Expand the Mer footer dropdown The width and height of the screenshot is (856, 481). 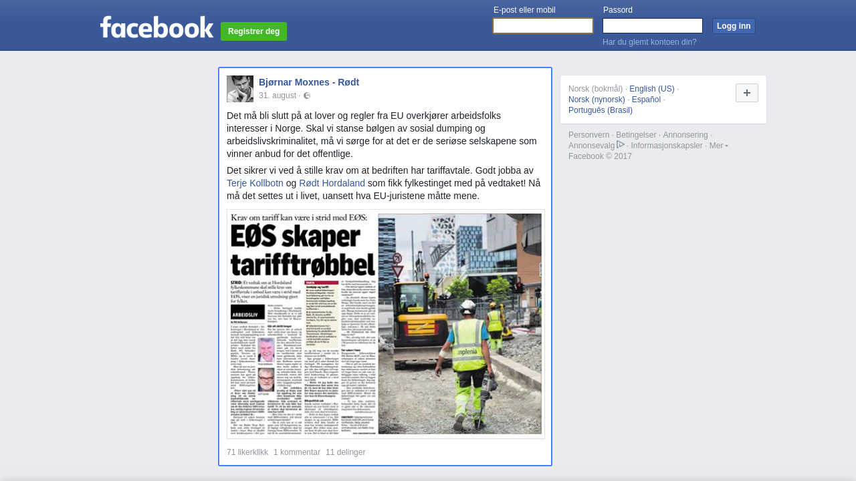pyautogui.click(x=718, y=146)
